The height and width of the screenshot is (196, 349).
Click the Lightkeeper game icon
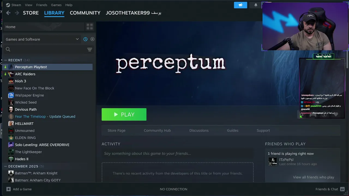click(11, 152)
